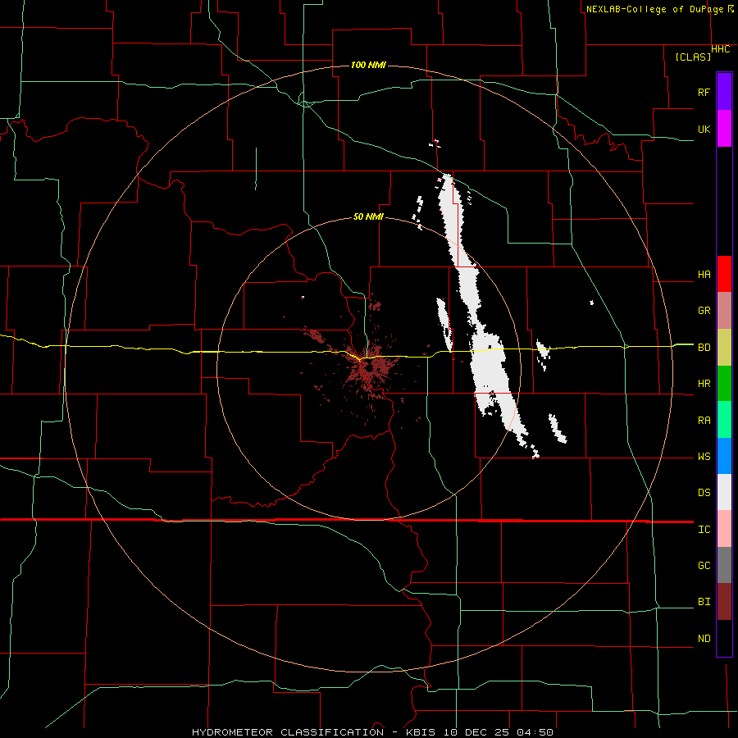The image size is (738, 738).
Task: Click the IC legend label
Action: point(704,530)
